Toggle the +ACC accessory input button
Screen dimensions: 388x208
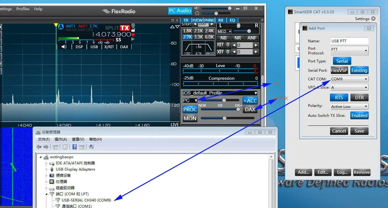250,101
